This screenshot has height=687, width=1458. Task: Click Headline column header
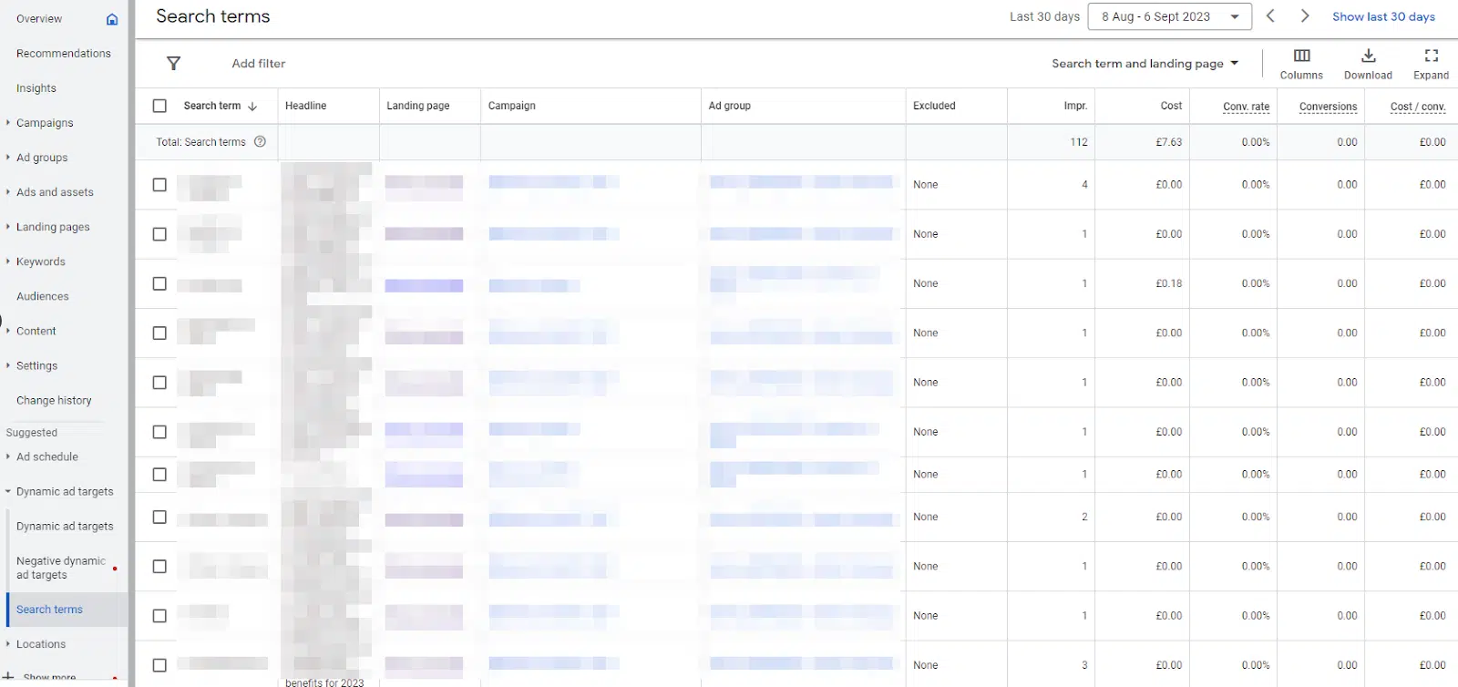[x=306, y=106]
